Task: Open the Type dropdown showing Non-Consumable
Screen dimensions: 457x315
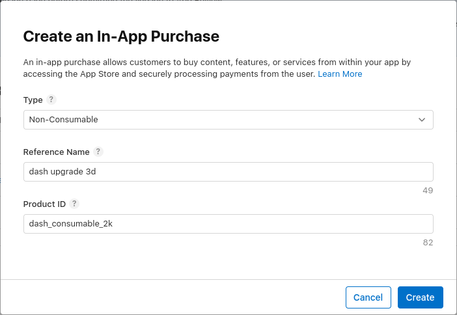Action: pyautogui.click(x=228, y=120)
